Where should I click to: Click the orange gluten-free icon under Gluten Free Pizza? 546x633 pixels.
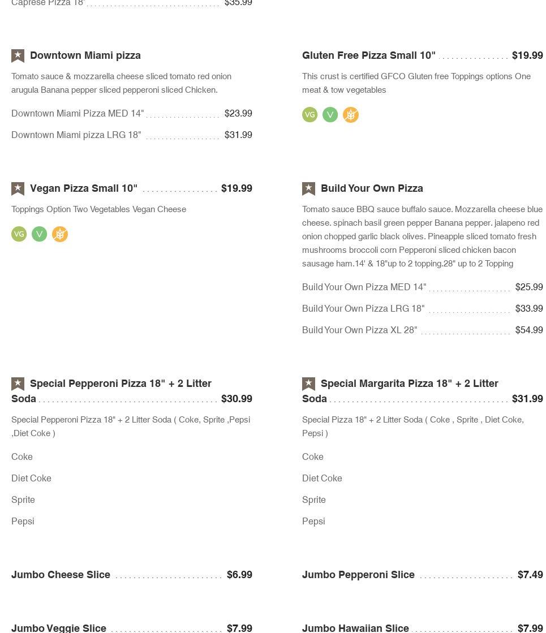pyautogui.click(x=351, y=115)
